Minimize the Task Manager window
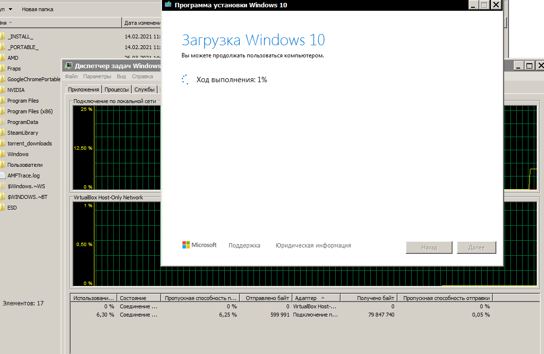This screenshot has height=354, width=544. click(518, 66)
